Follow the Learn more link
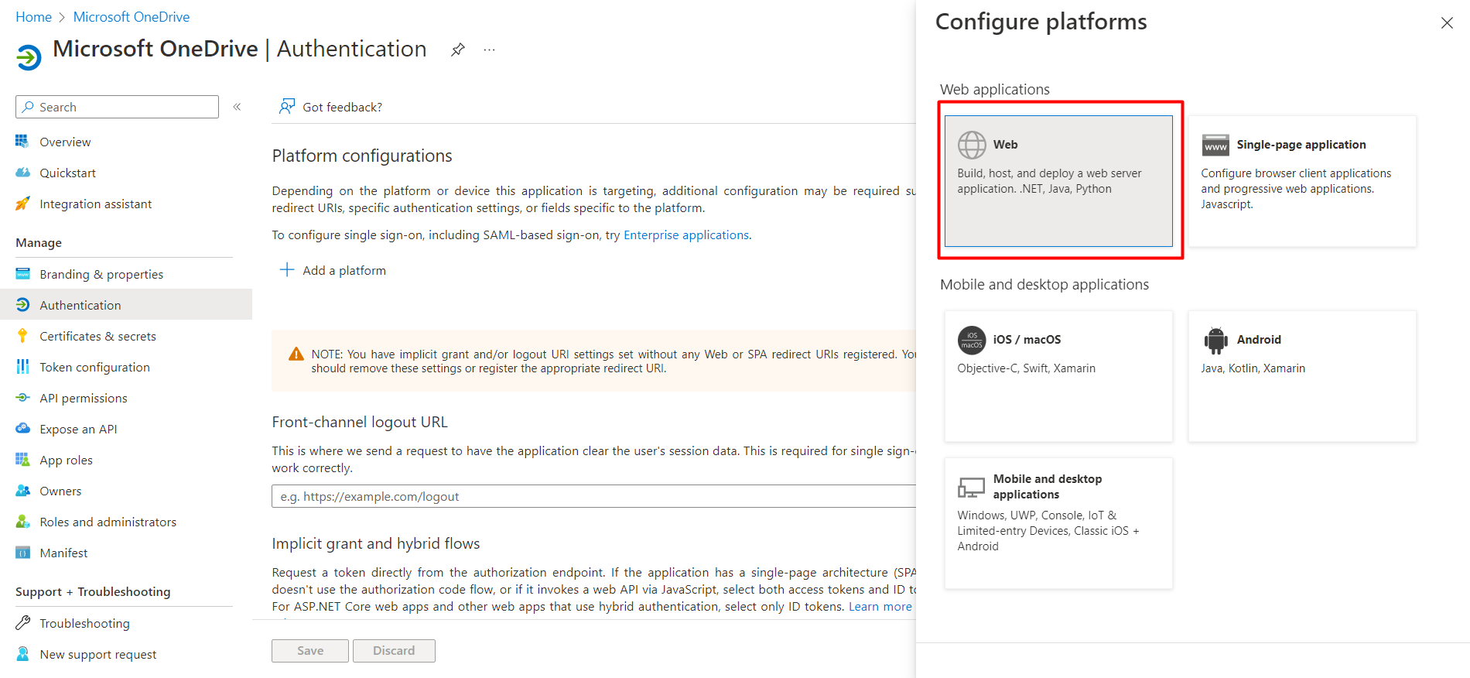 (880, 606)
